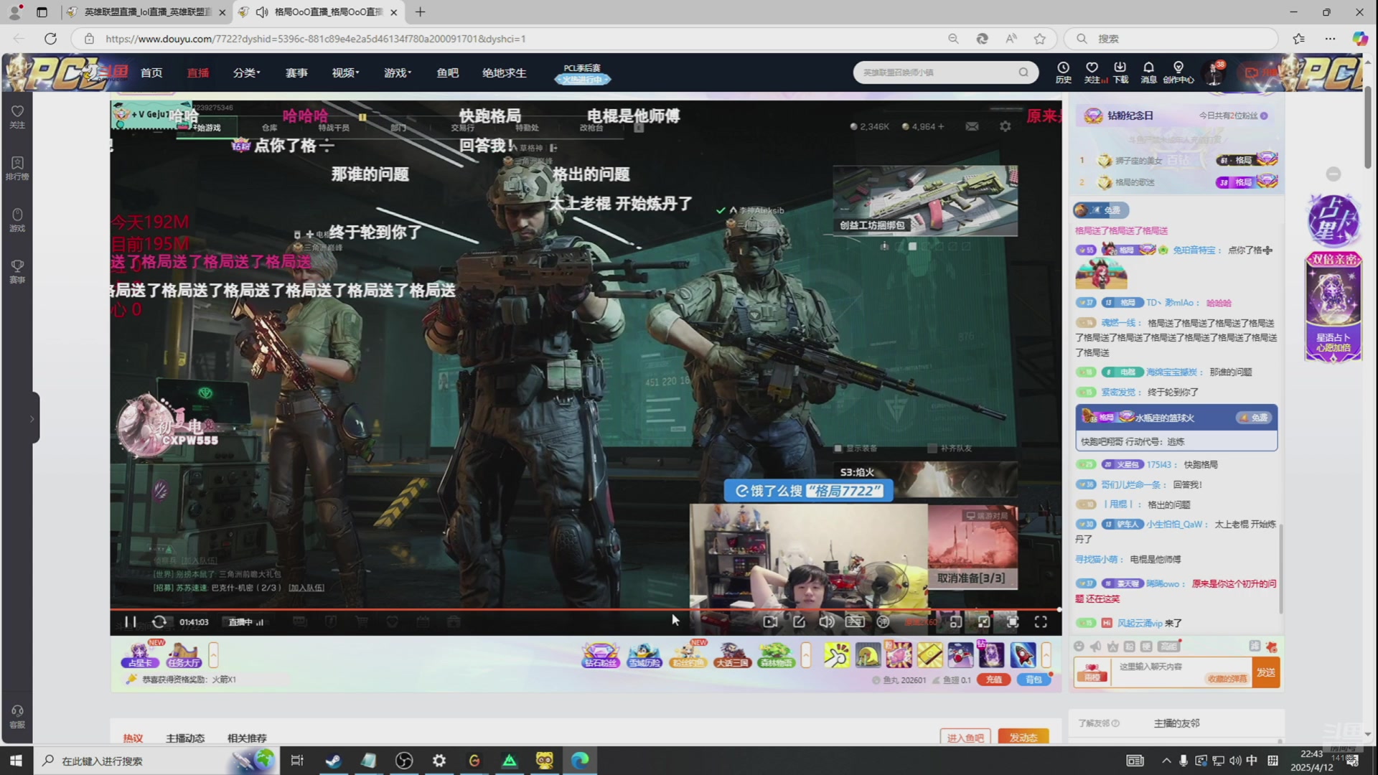Open chat filter 滤 icon
Screen dimensions: 1378x775
tap(1255, 646)
